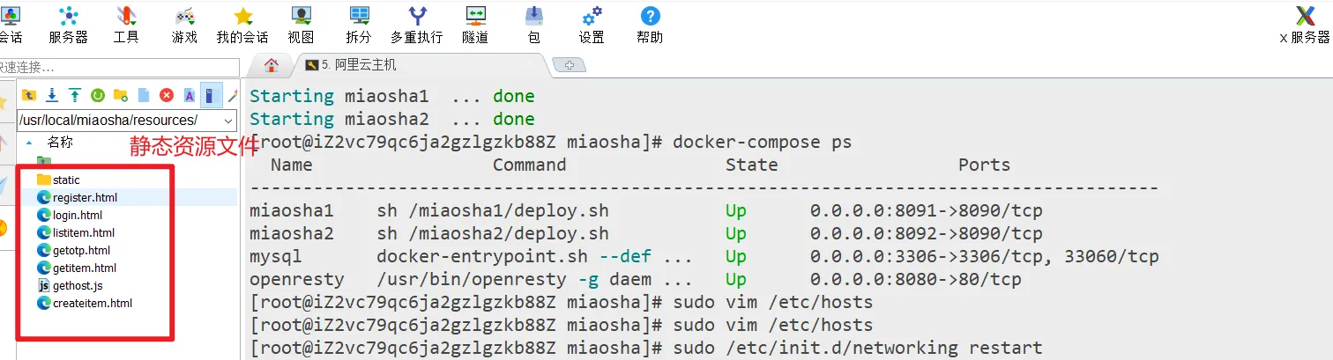
Task: Delete selected file with the red X icon
Action: pos(167,95)
